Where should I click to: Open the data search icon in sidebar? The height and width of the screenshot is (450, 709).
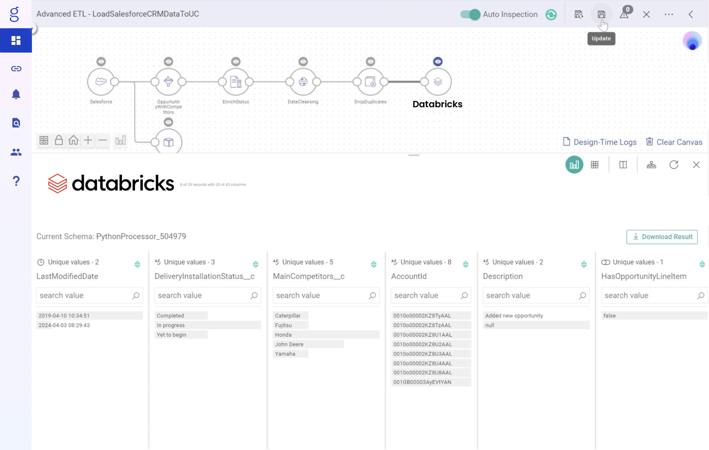tap(16, 123)
